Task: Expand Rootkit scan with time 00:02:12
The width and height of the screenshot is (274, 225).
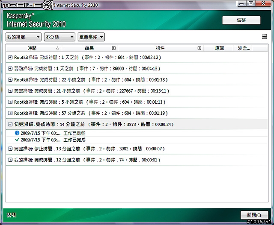Action: [x=10, y=57]
